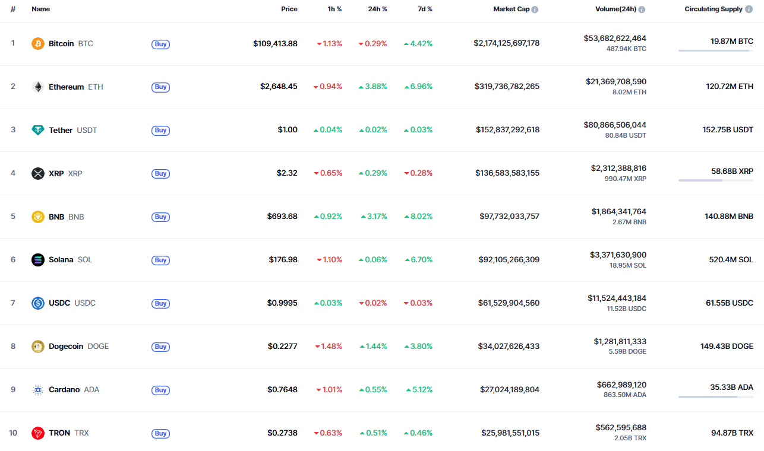The width and height of the screenshot is (764, 451).
Task: Buy XRP with the Buy button
Action: coord(160,174)
